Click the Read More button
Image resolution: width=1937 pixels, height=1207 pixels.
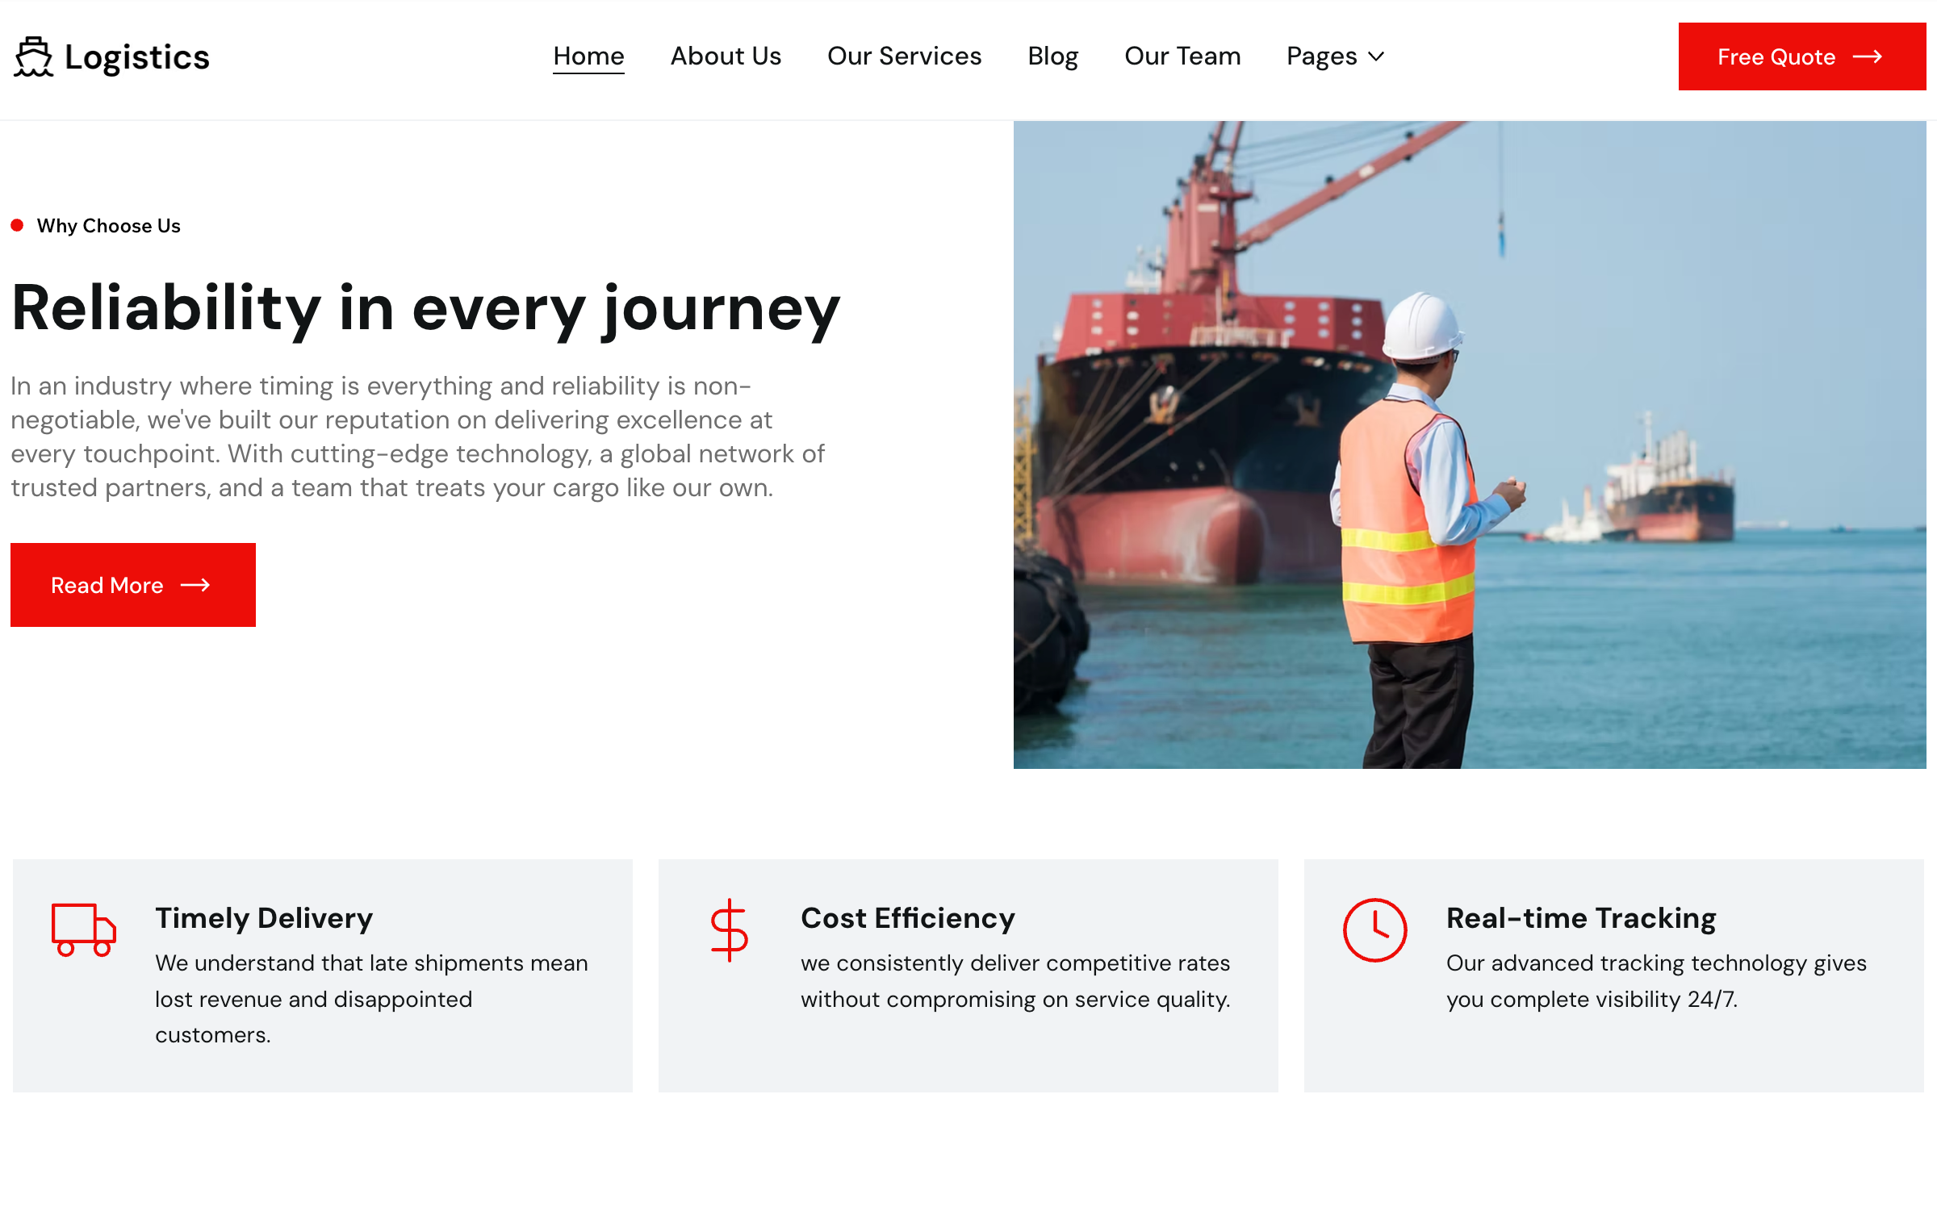(x=133, y=585)
